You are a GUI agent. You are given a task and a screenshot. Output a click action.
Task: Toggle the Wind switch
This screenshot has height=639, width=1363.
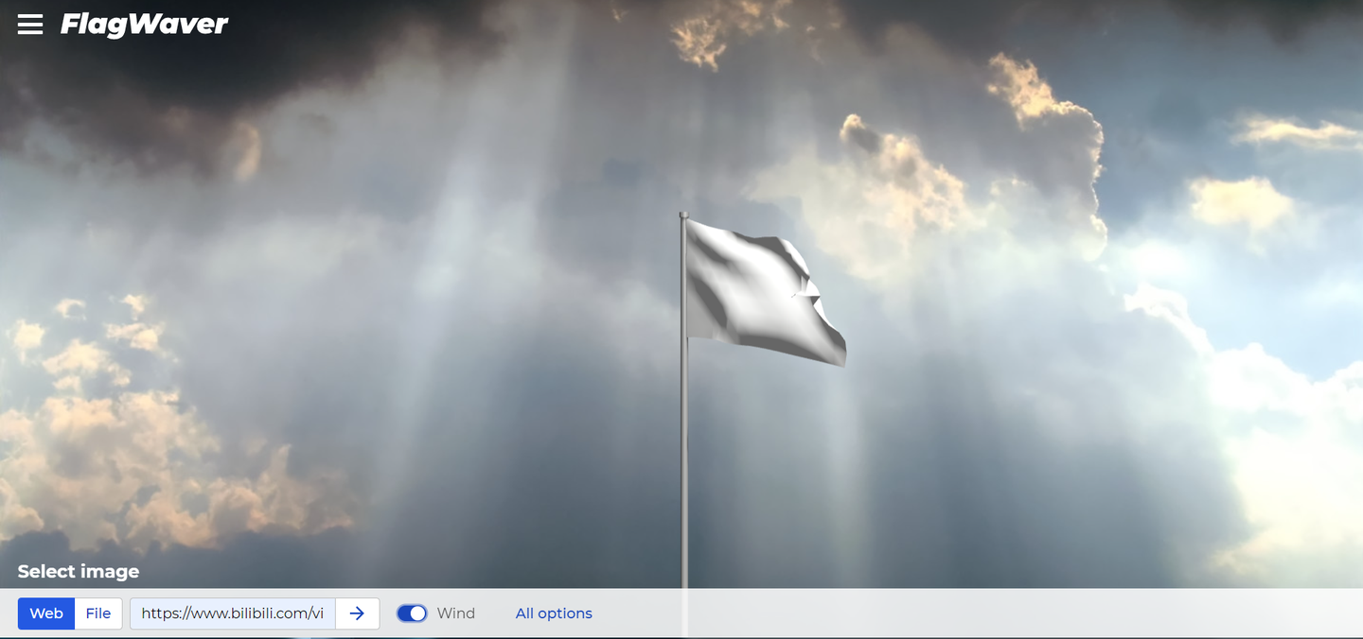tap(412, 613)
